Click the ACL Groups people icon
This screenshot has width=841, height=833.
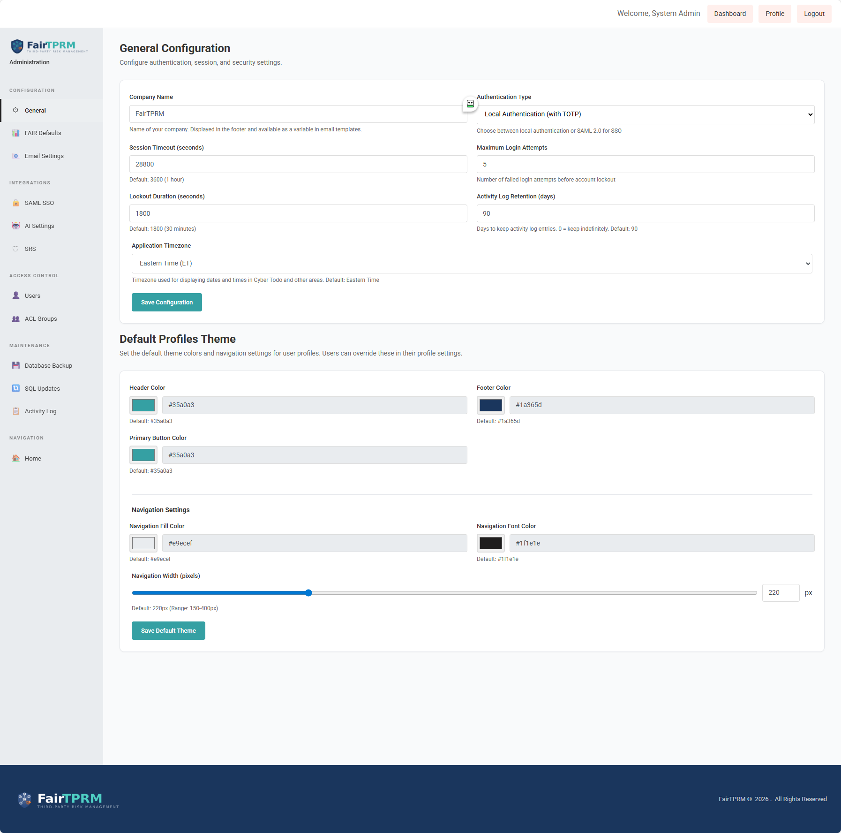pos(16,319)
